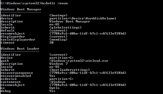Viewport: 163px width, 94px height.
Task: Click the Yes value beside debug
Action: click(52, 91)
